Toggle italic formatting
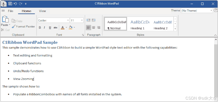 pyautogui.click(x=44, y=28)
